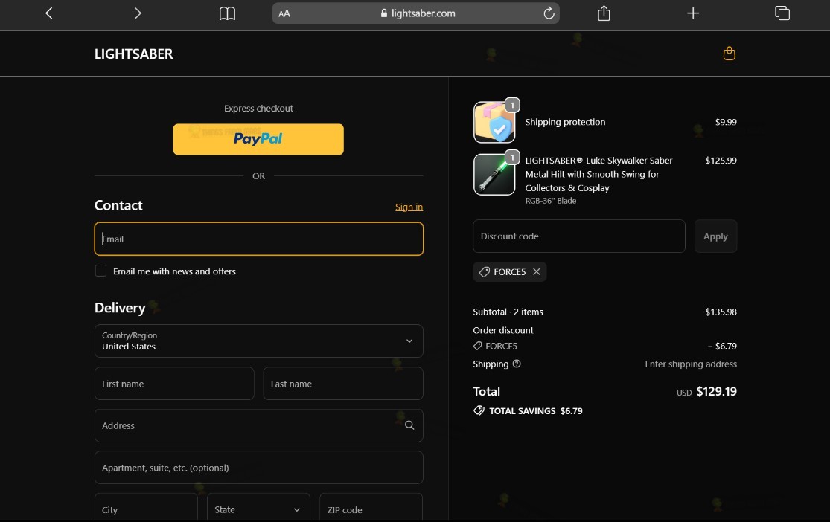Show all tabs overview icon
The image size is (830, 522).
782,13
